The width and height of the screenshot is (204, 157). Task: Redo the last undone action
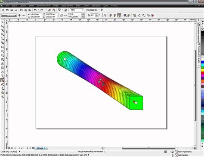click(x=42, y=10)
